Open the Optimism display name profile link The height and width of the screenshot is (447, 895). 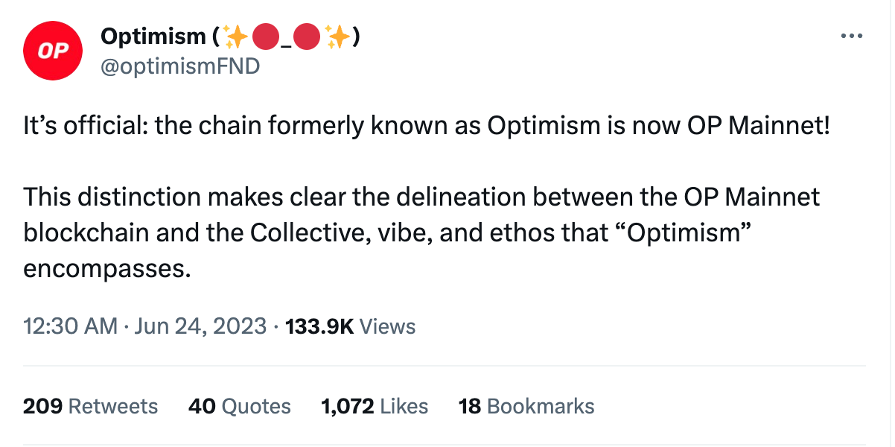tap(152, 36)
